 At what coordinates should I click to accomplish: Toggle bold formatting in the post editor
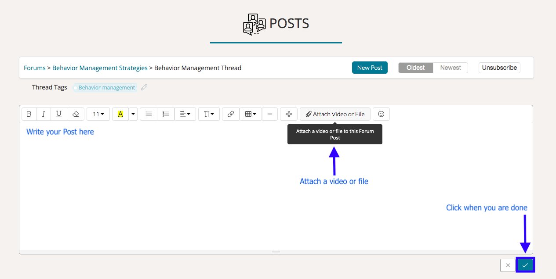(x=29, y=114)
